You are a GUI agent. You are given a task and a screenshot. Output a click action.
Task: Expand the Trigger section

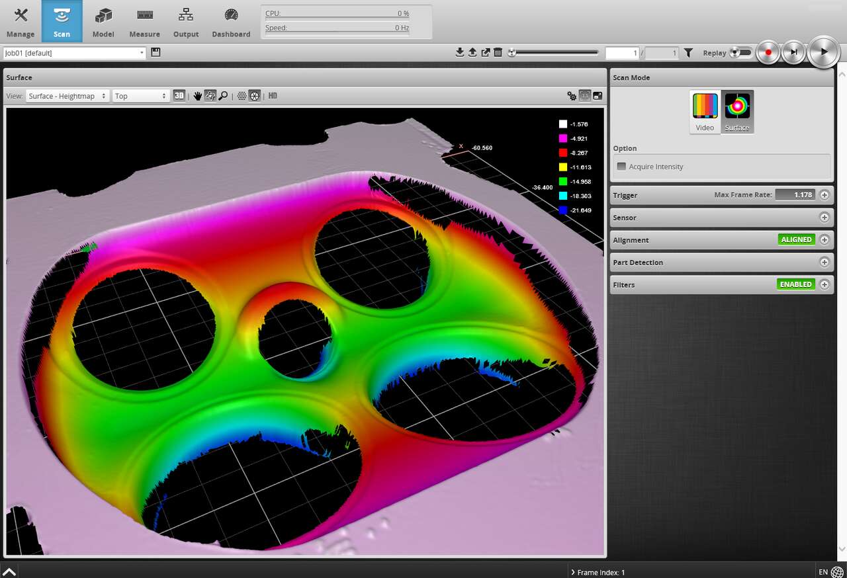tap(824, 195)
